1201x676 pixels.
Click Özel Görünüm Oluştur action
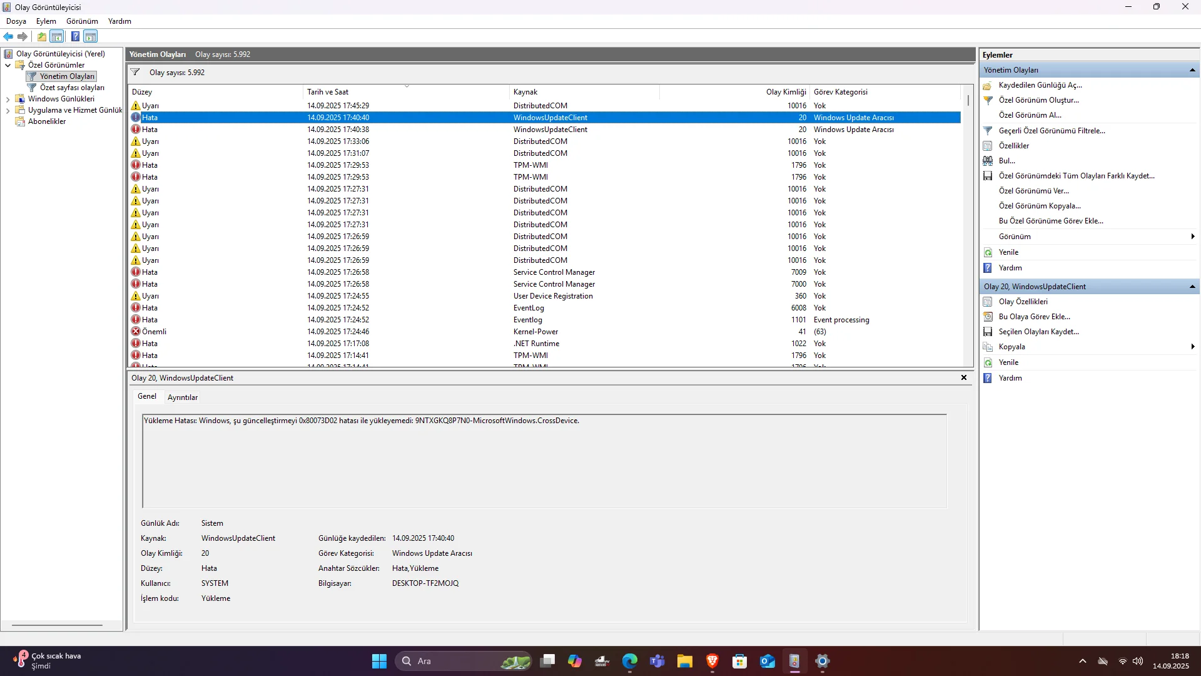[x=1038, y=100]
